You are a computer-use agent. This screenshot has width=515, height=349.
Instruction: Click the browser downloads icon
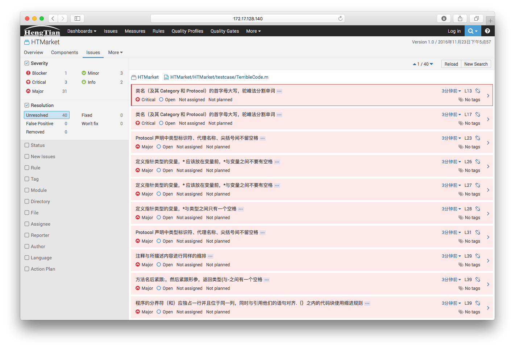pyautogui.click(x=444, y=19)
